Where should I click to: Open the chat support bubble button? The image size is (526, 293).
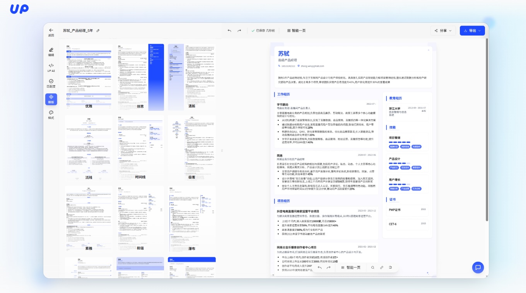[x=478, y=267]
